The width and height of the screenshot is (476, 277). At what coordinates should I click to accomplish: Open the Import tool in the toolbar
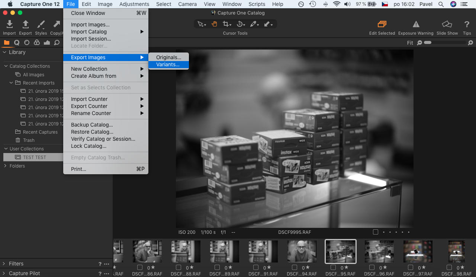click(9, 24)
